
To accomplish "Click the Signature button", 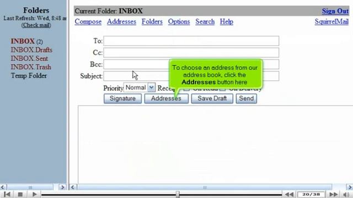I will coord(122,98).
